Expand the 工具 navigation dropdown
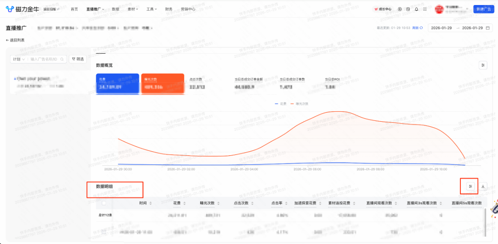Image resolution: width=498 pixels, height=244 pixels. click(151, 9)
